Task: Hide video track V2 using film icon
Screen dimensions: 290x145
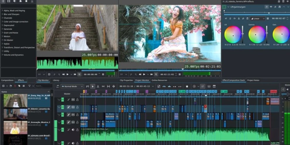Action: 73,115
